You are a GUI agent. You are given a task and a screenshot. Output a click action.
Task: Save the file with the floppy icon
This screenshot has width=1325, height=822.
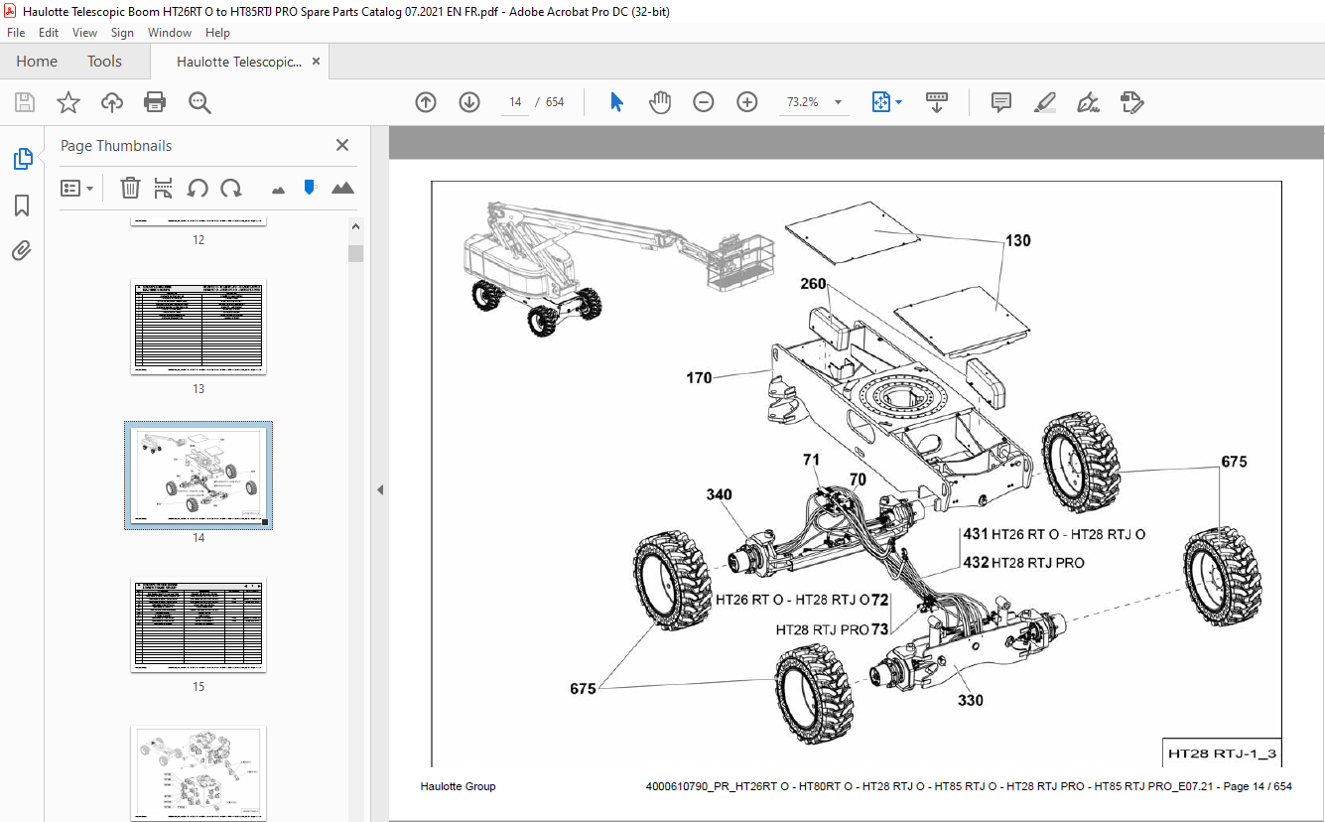25,102
